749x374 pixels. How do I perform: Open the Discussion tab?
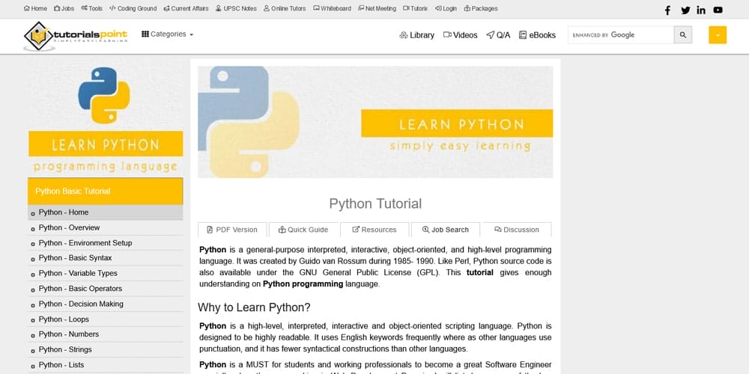pyautogui.click(x=516, y=230)
